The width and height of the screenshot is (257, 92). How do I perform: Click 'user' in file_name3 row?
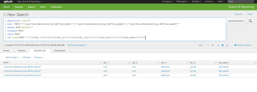tap(105, 75)
